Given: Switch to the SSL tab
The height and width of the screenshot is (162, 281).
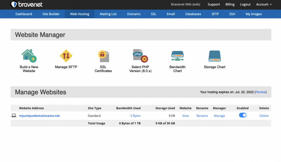Looking at the screenshot, I should (153, 14).
